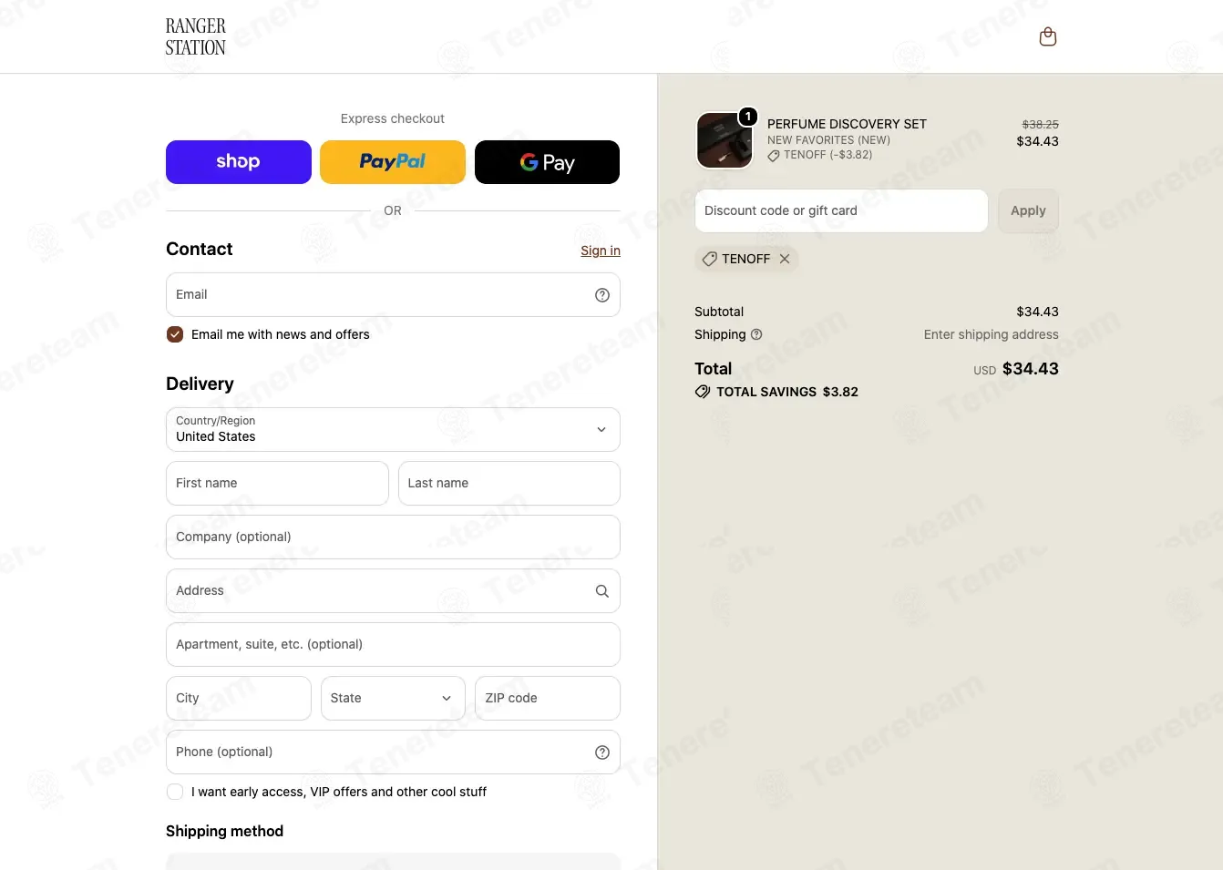Click the Shipping info help icon
Image resolution: width=1223 pixels, height=870 pixels.
point(756,334)
